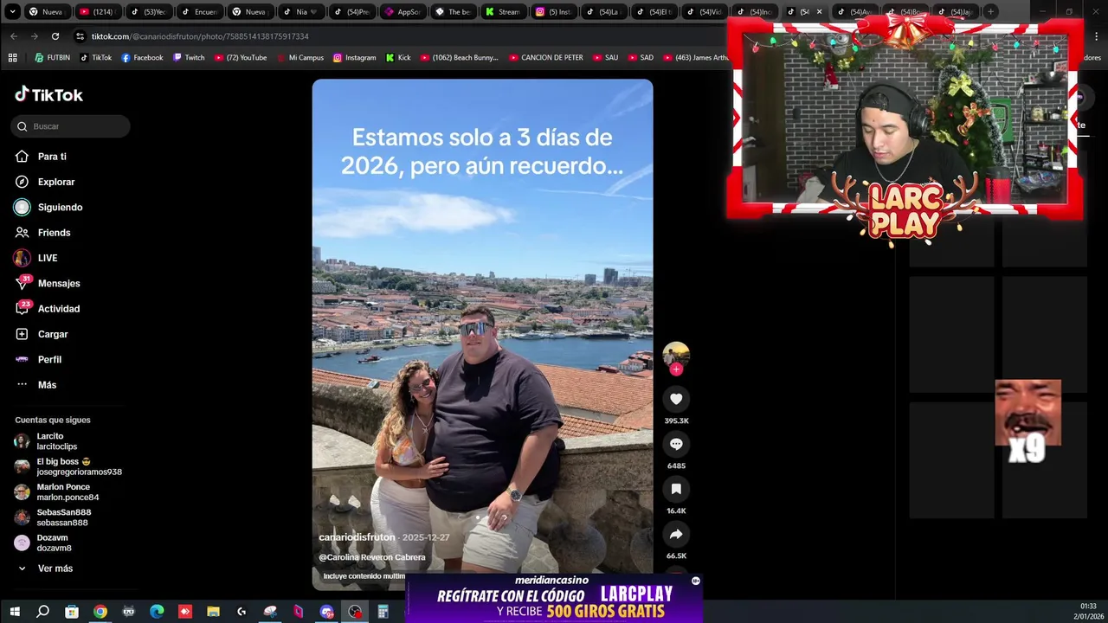The height and width of the screenshot is (623, 1108).
Task: Go forward with the browser forward arrow
Action: (35, 36)
